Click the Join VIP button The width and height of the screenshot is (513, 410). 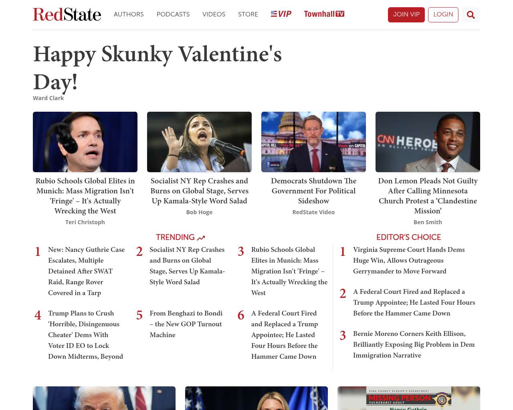tap(406, 15)
